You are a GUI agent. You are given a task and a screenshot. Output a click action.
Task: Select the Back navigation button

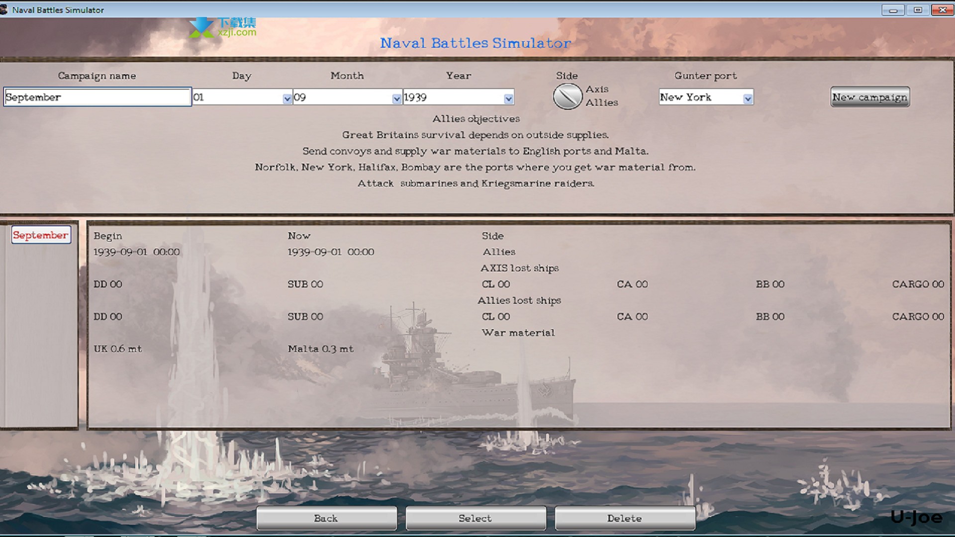coord(325,518)
